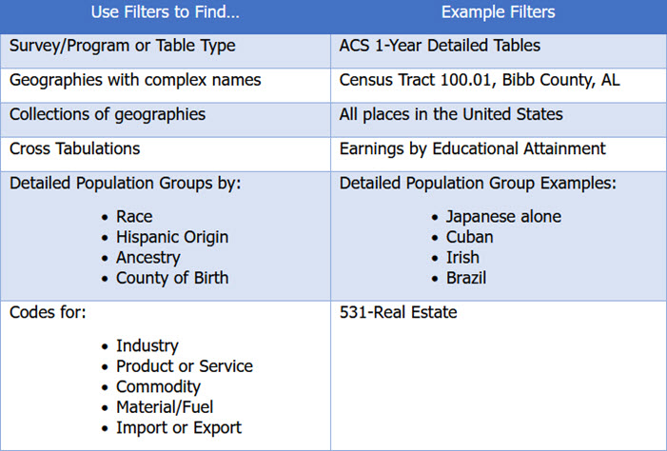667x451 pixels.
Task: Select 'Product or Service' bullet item
Action: click(185, 366)
